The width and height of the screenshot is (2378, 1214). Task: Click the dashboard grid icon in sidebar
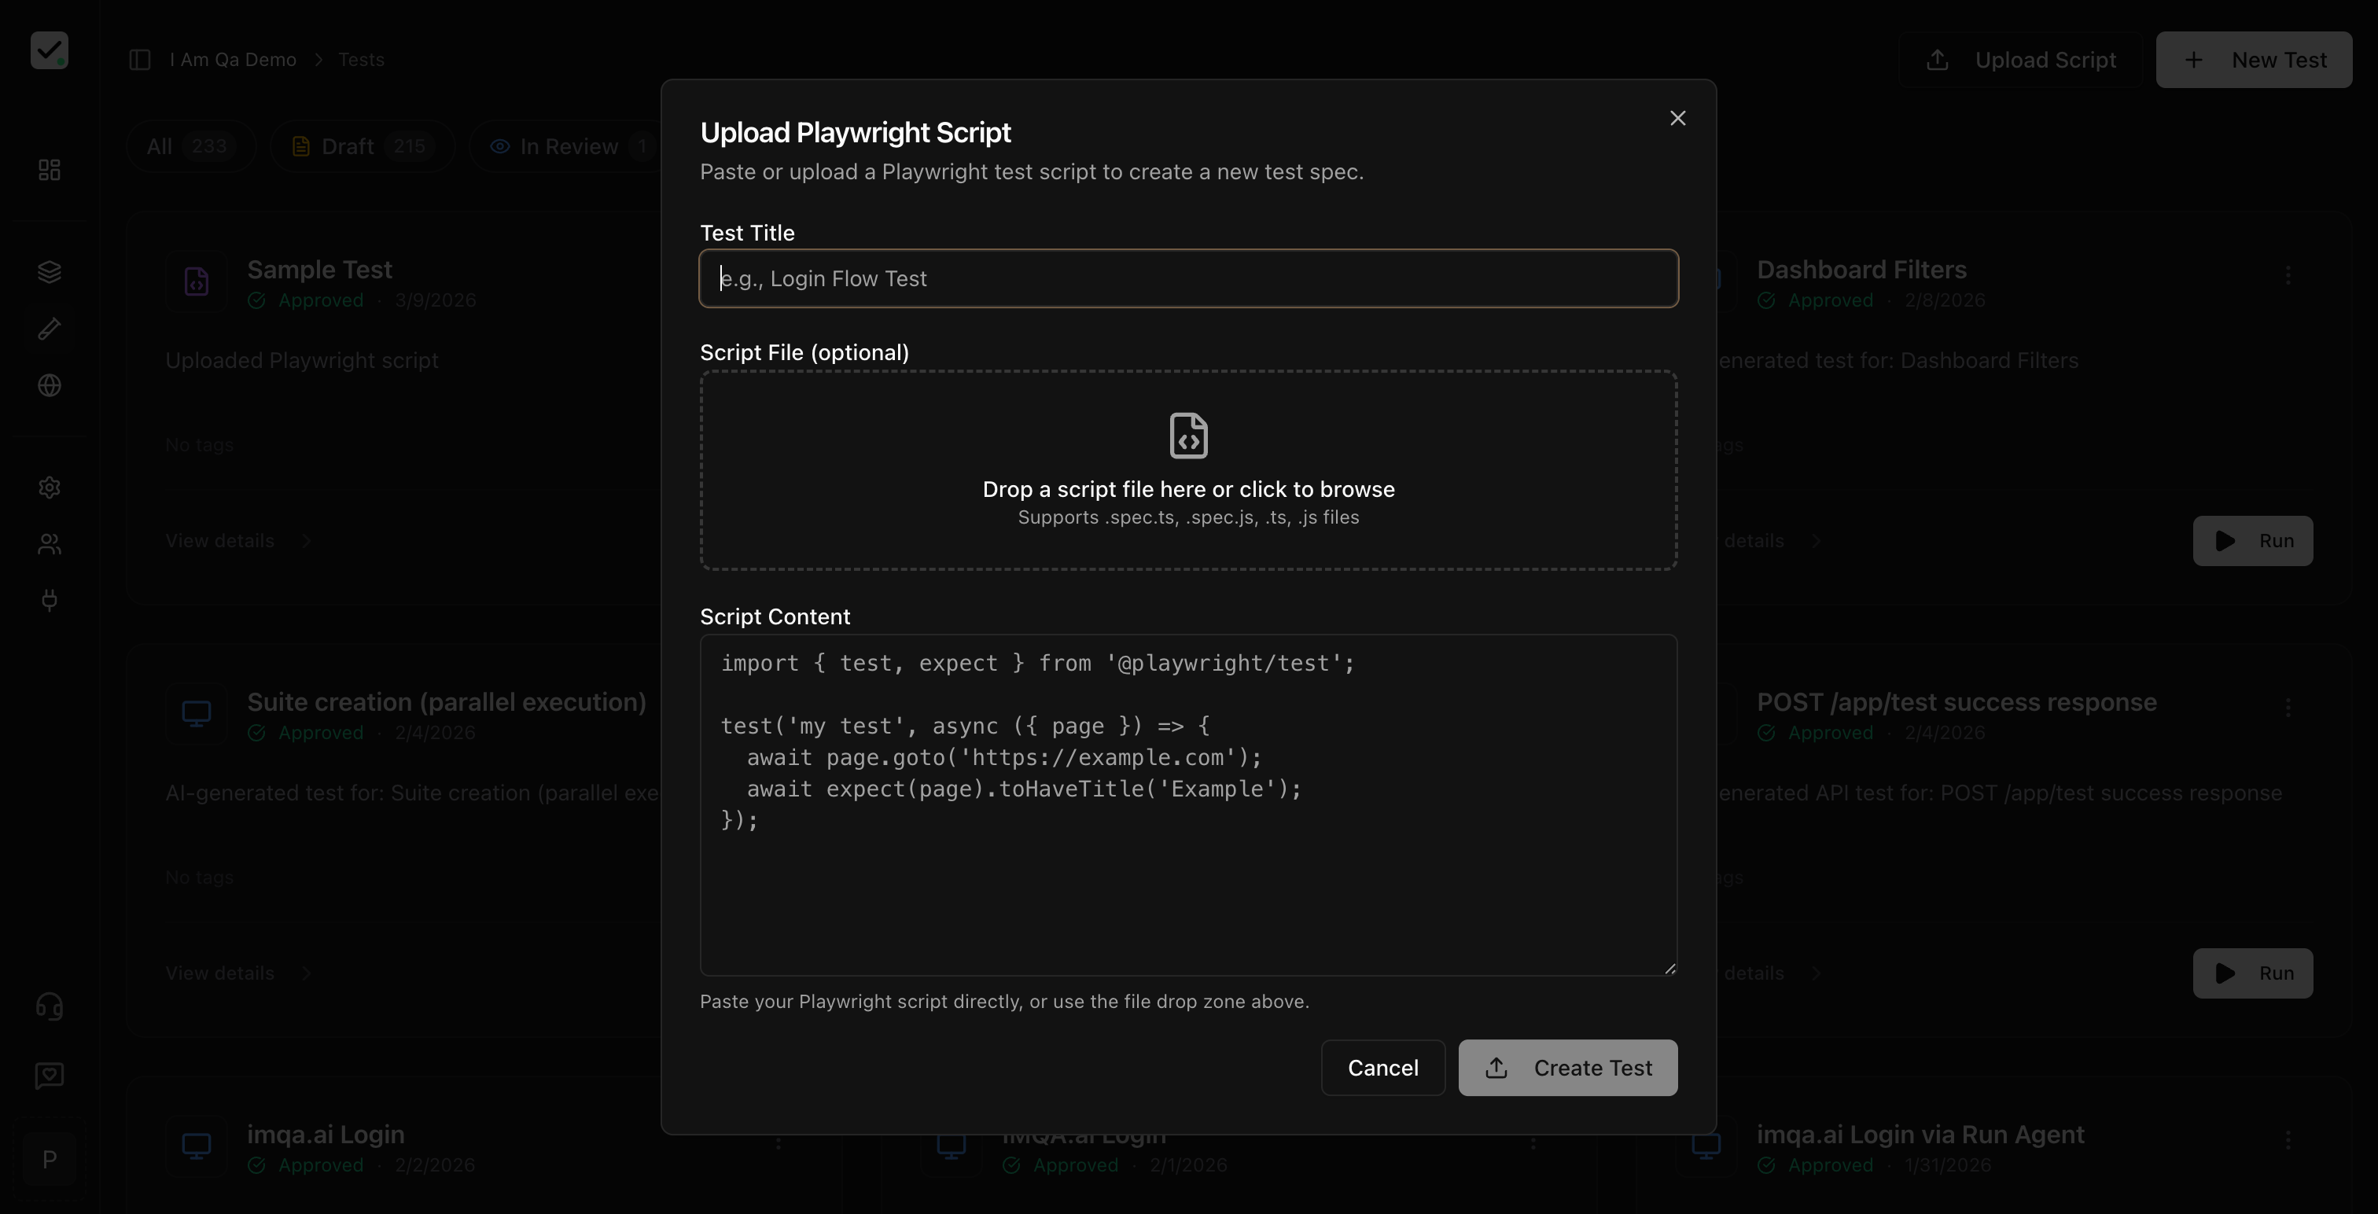50,170
